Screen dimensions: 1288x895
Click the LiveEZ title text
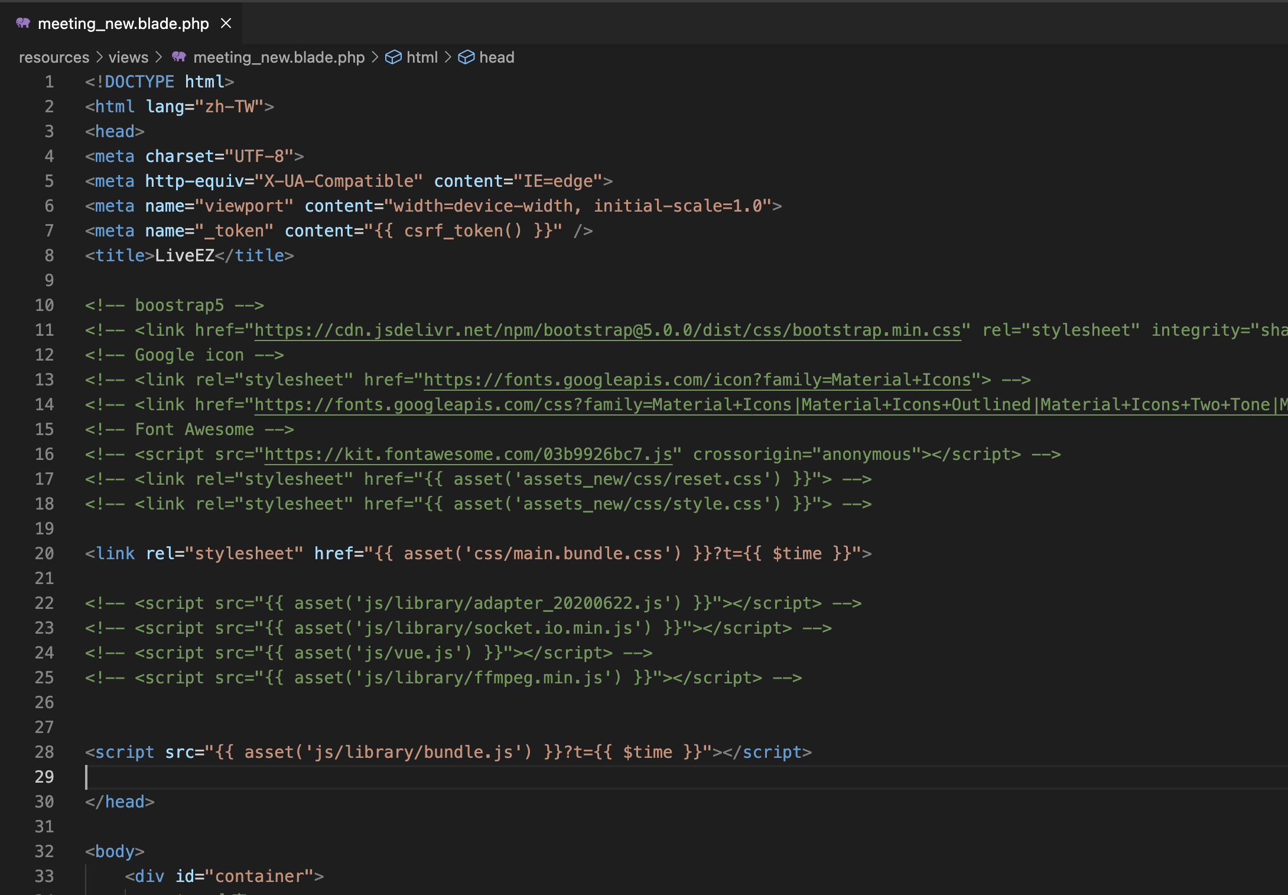coord(185,255)
